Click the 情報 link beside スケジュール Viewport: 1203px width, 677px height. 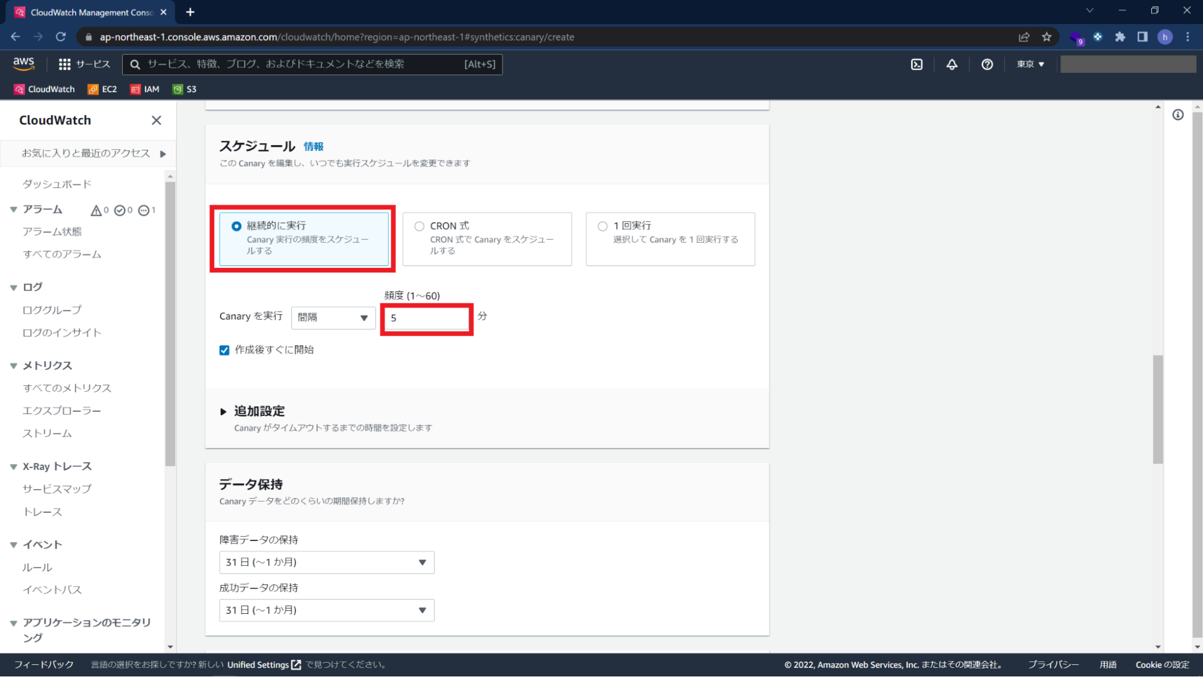314,147
